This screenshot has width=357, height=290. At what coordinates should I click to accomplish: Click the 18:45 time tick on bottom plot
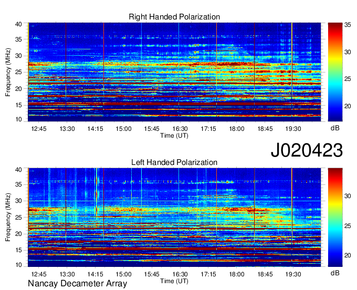tap(265, 274)
